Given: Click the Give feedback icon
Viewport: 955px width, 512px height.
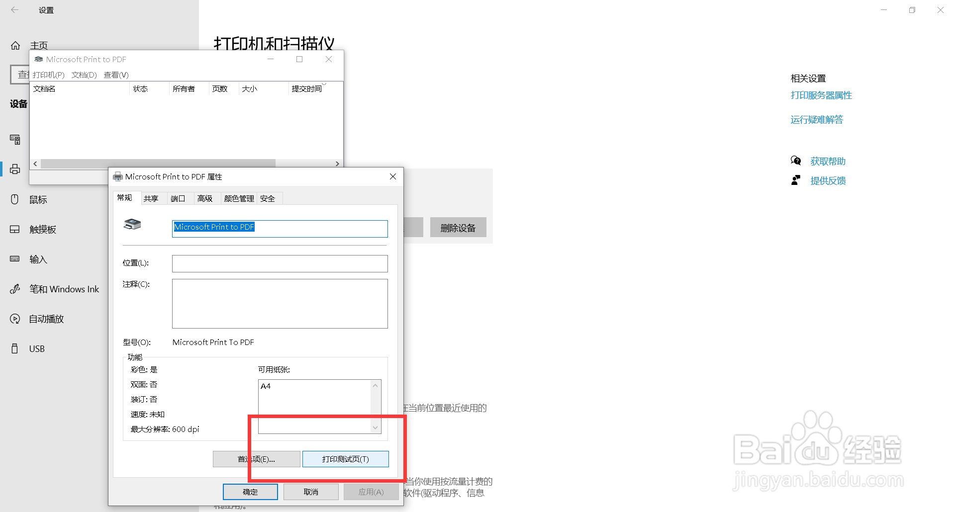Looking at the screenshot, I should point(796,180).
